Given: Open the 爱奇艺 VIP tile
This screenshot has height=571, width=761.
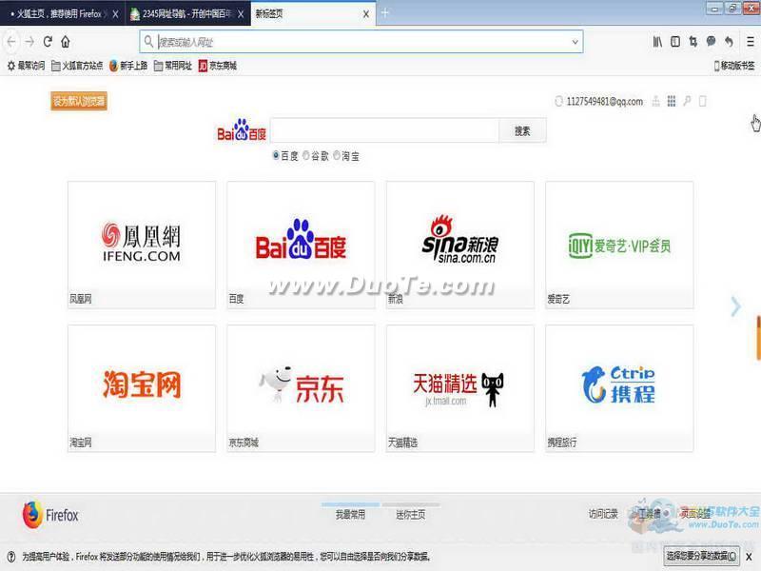Looking at the screenshot, I should pos(619,245).
